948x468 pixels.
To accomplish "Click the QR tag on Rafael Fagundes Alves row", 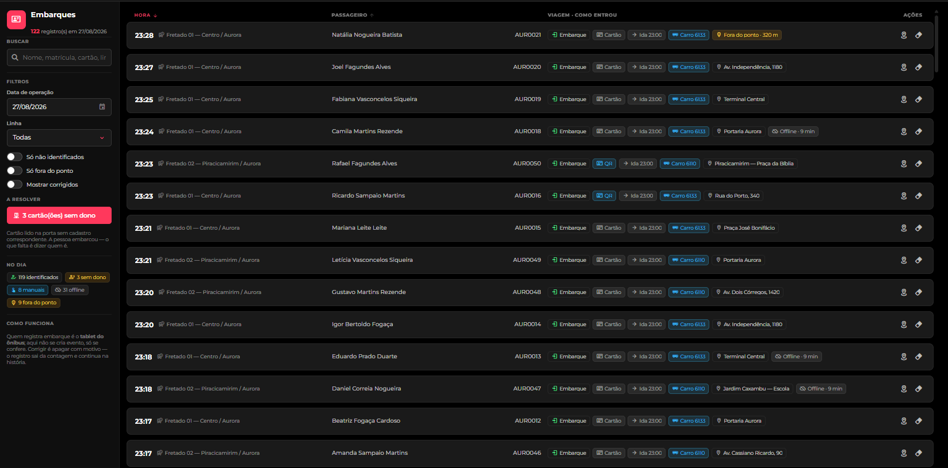I will (605, 164).
